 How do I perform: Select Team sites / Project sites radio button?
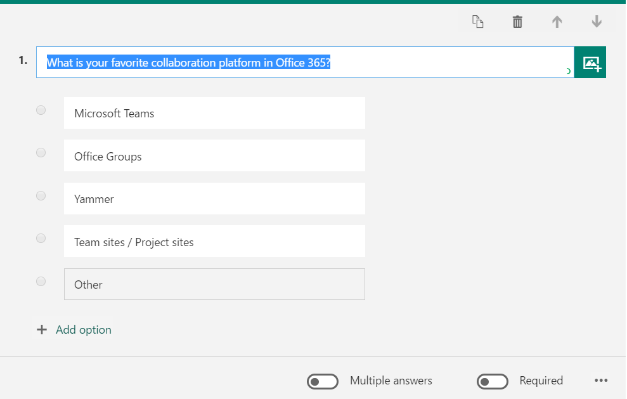[x=41, y=238]
